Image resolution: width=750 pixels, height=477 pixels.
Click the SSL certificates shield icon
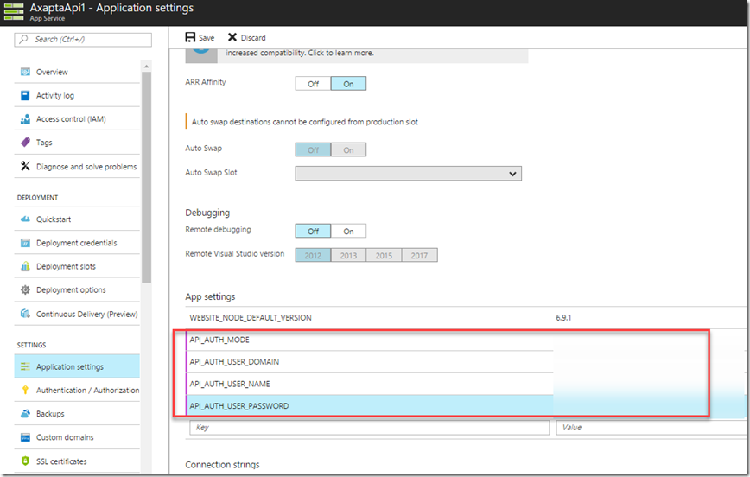[25, 461]
